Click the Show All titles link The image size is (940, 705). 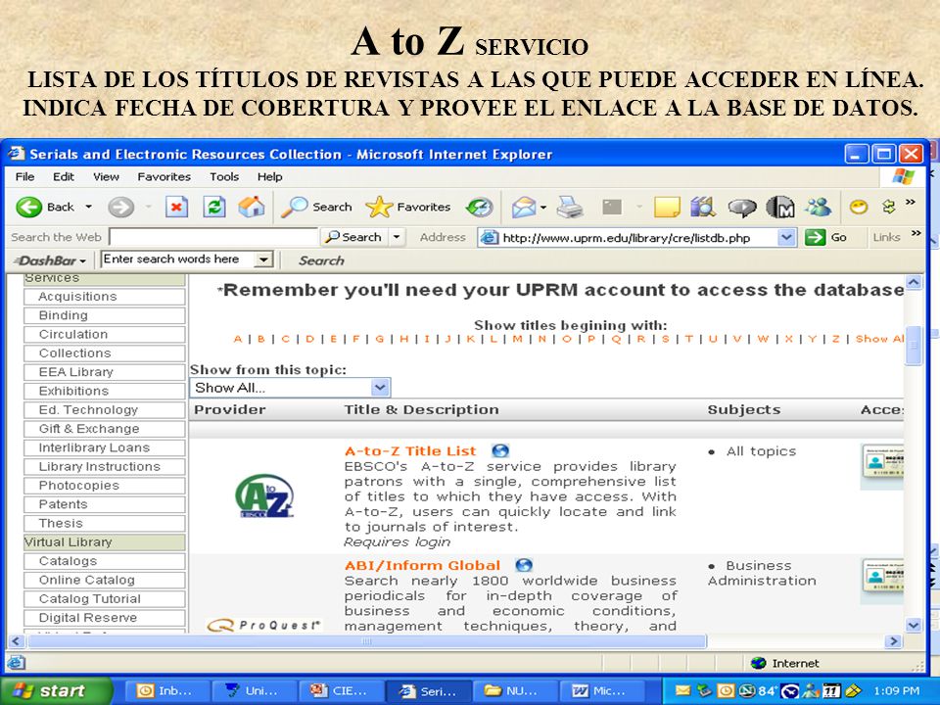point(879,339)
